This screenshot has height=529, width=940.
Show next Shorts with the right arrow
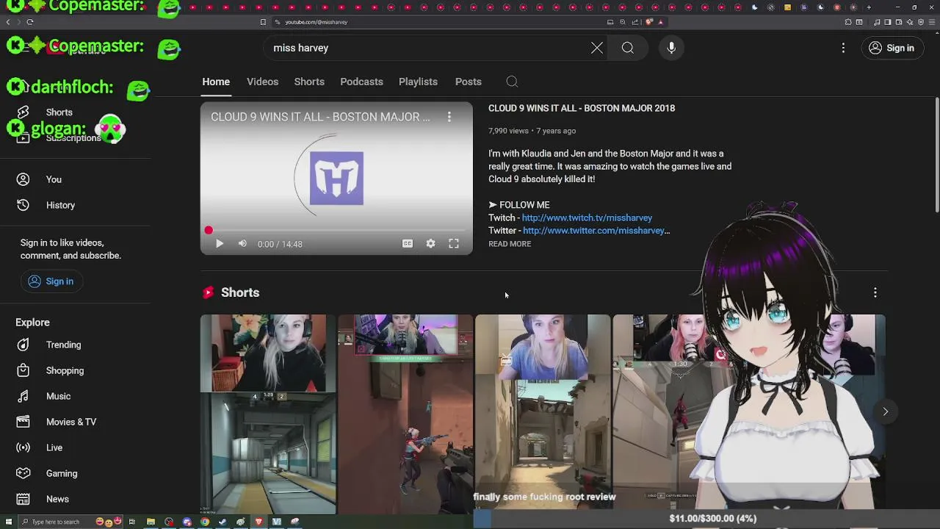(885, 411)
